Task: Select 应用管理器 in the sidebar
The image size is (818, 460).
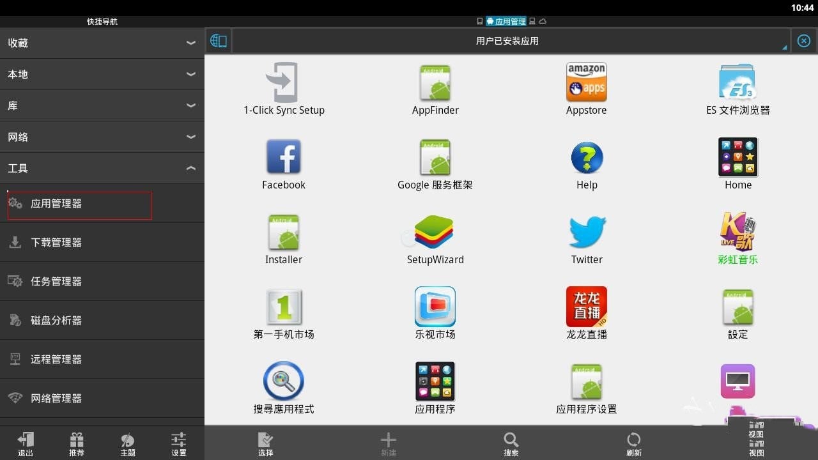Action: coord(102,204)
